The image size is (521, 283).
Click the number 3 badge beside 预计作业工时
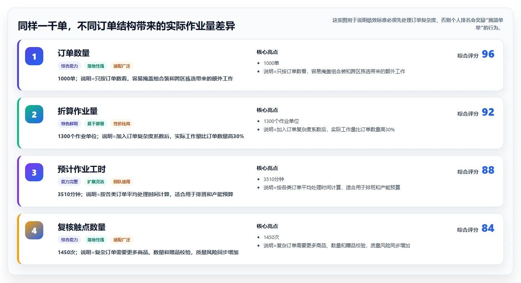point(34,172)
